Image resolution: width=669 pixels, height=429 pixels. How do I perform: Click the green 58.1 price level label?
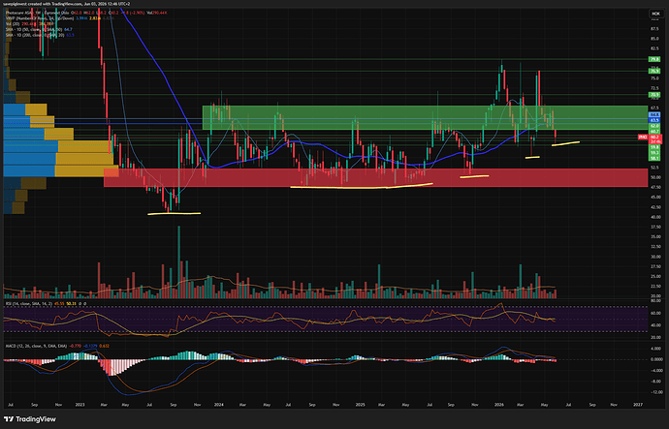pos(654,158)
